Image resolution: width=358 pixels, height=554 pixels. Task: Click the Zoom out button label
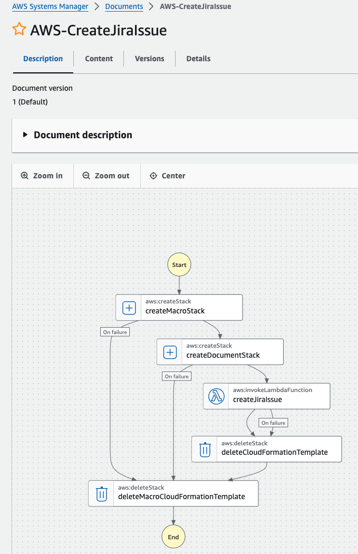point(112,176)
